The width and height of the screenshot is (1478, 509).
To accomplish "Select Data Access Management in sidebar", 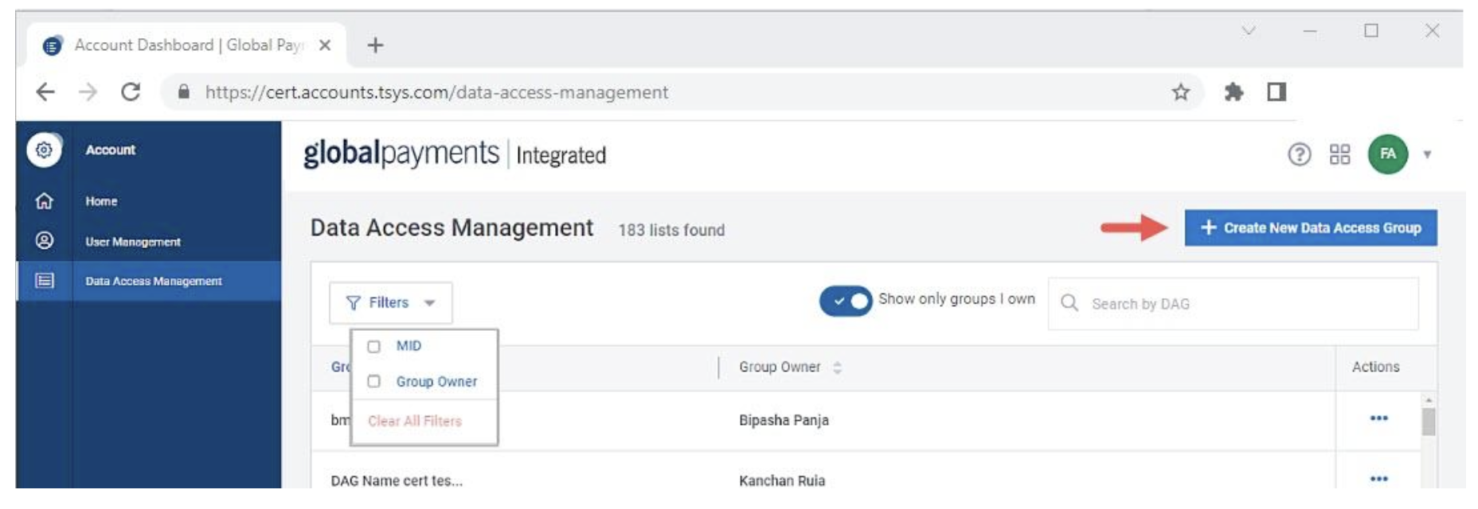I will [153, 281].
